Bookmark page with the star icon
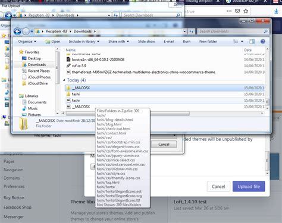Viewport: 282px width, 223px height. point(246,11)
